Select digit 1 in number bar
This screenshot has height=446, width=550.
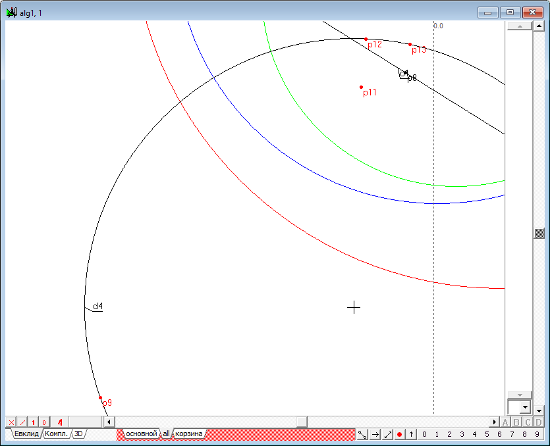(437, 434)
